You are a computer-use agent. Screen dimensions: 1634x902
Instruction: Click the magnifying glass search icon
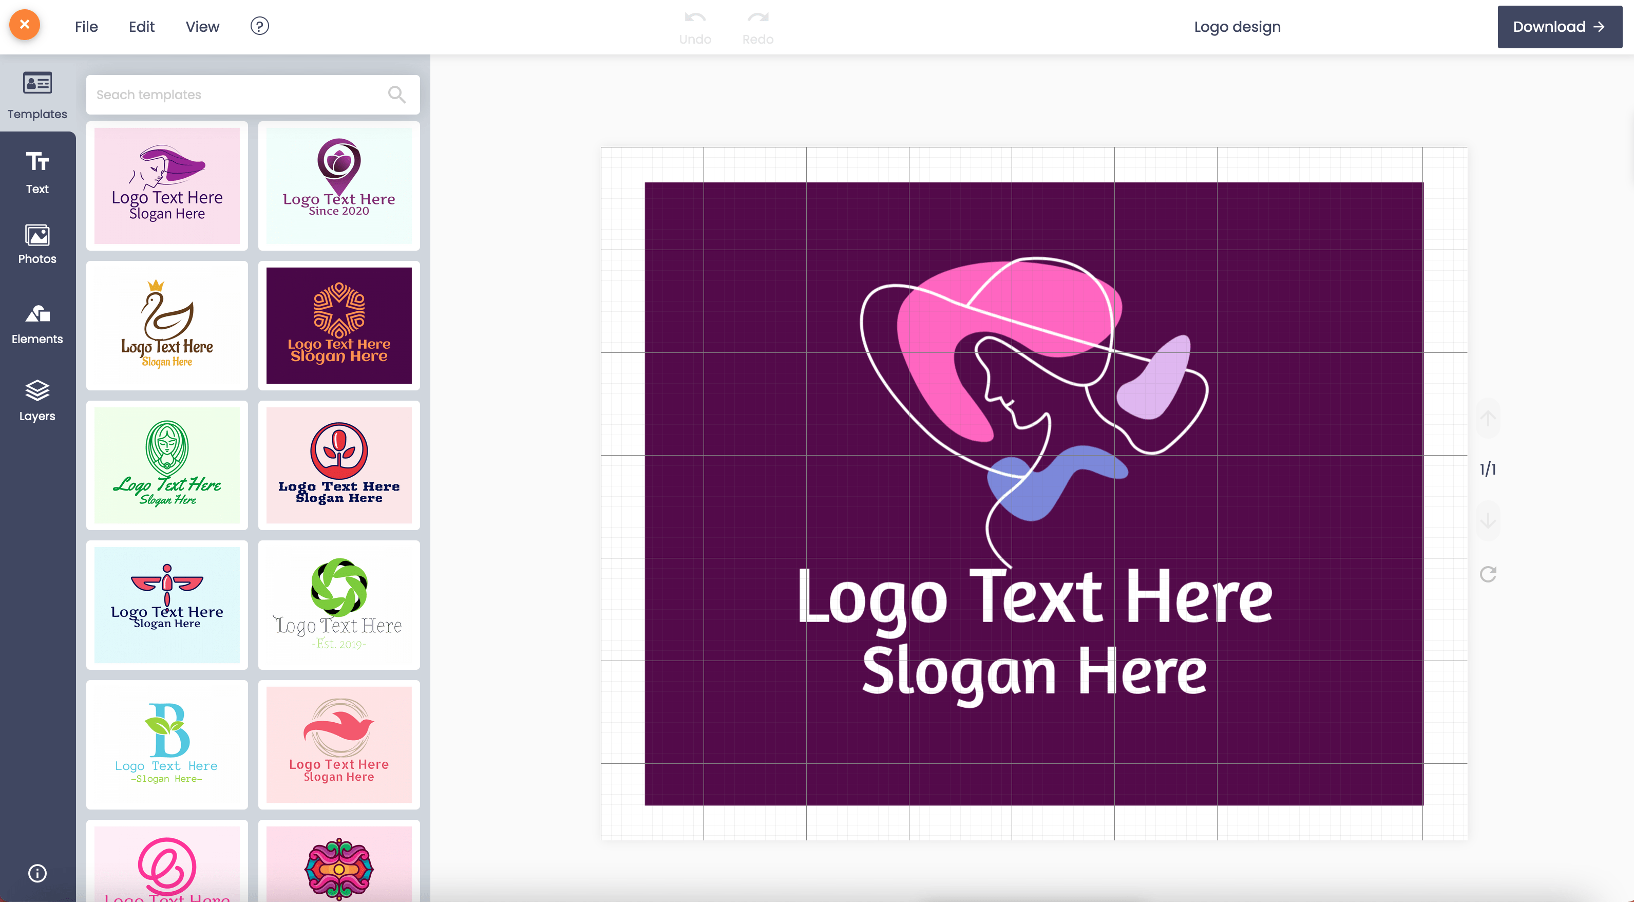coord(397,95)
